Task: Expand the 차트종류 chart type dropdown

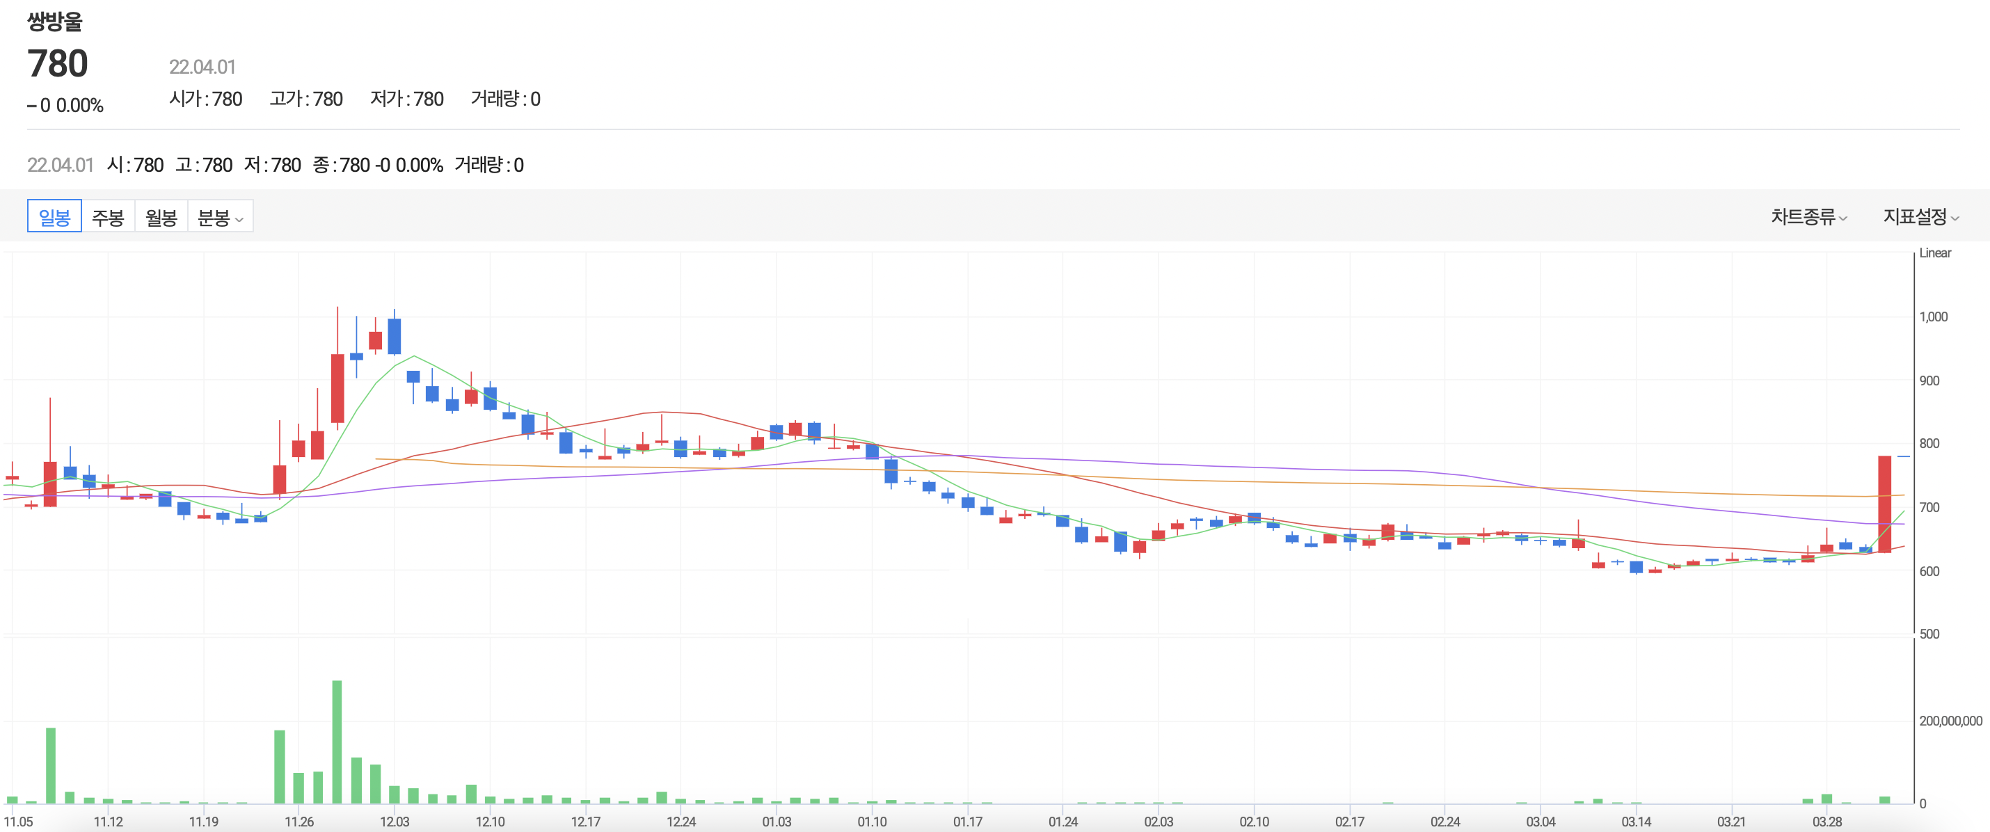Action: click(x=1808, y=217)
